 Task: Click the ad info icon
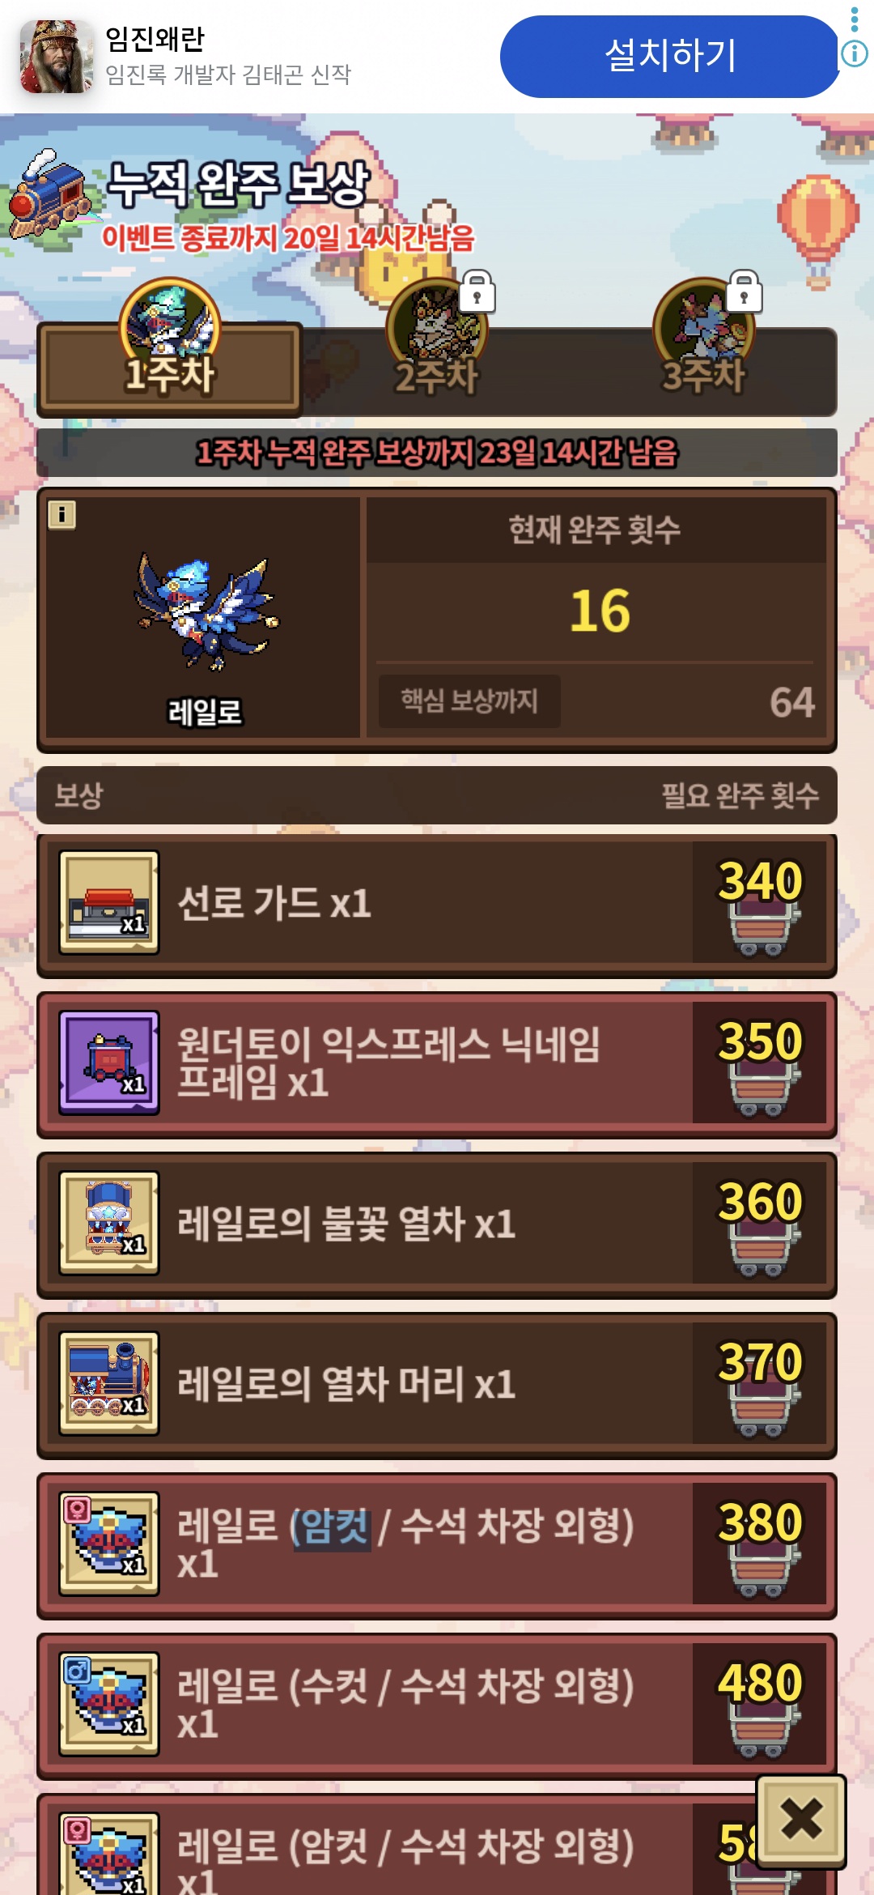coord(855,54)
